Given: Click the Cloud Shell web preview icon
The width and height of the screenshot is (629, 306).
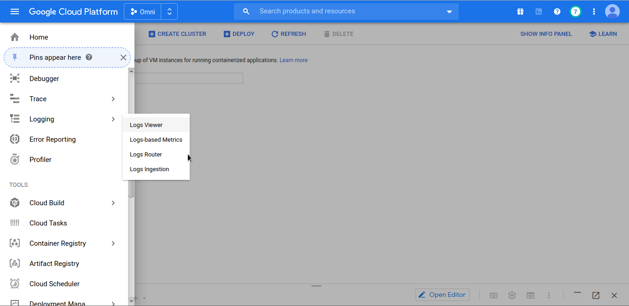Looking at the screenshot, I should pyautogui.click(x=530, y=295).
